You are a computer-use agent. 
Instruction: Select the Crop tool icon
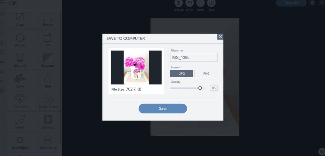pos(20,17)
